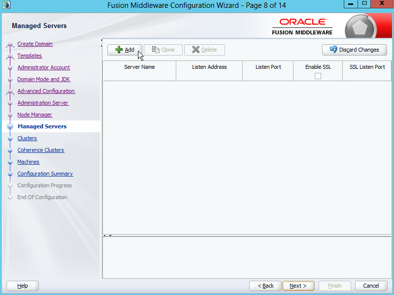This screenshot has width=394, height=295.
Task: Click the green plus Add button
Action: point(125,50)
